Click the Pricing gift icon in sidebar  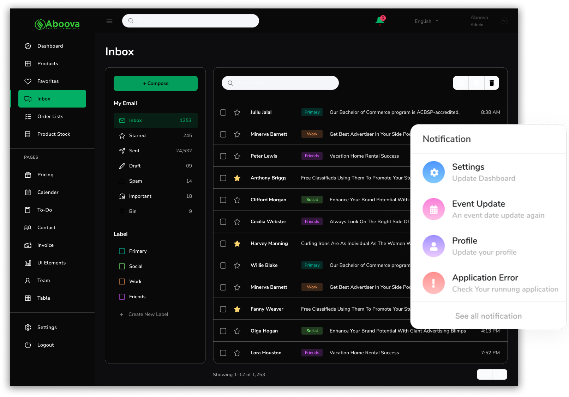28,175
